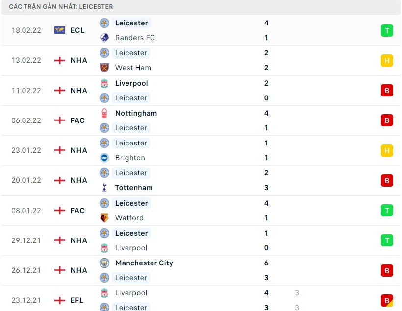Open the Nottingham team link

pos(136,113)
